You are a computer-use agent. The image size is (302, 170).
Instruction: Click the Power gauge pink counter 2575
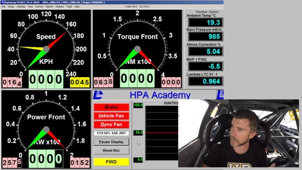point(12,162)
